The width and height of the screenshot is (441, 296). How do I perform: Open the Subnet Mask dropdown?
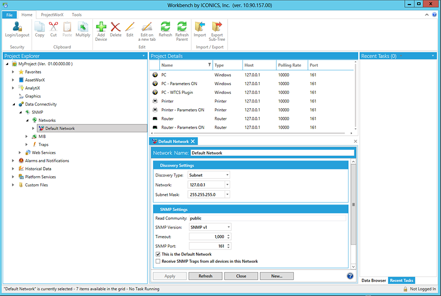tap(227, 194)
